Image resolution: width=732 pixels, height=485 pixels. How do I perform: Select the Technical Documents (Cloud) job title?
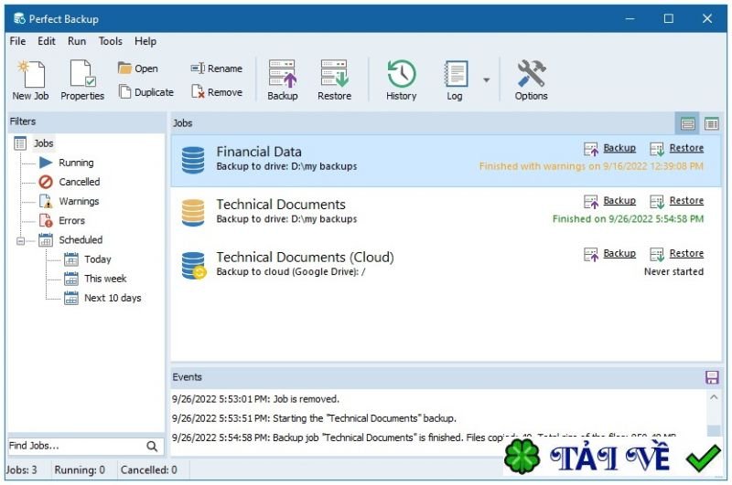[x=305, y=258]
